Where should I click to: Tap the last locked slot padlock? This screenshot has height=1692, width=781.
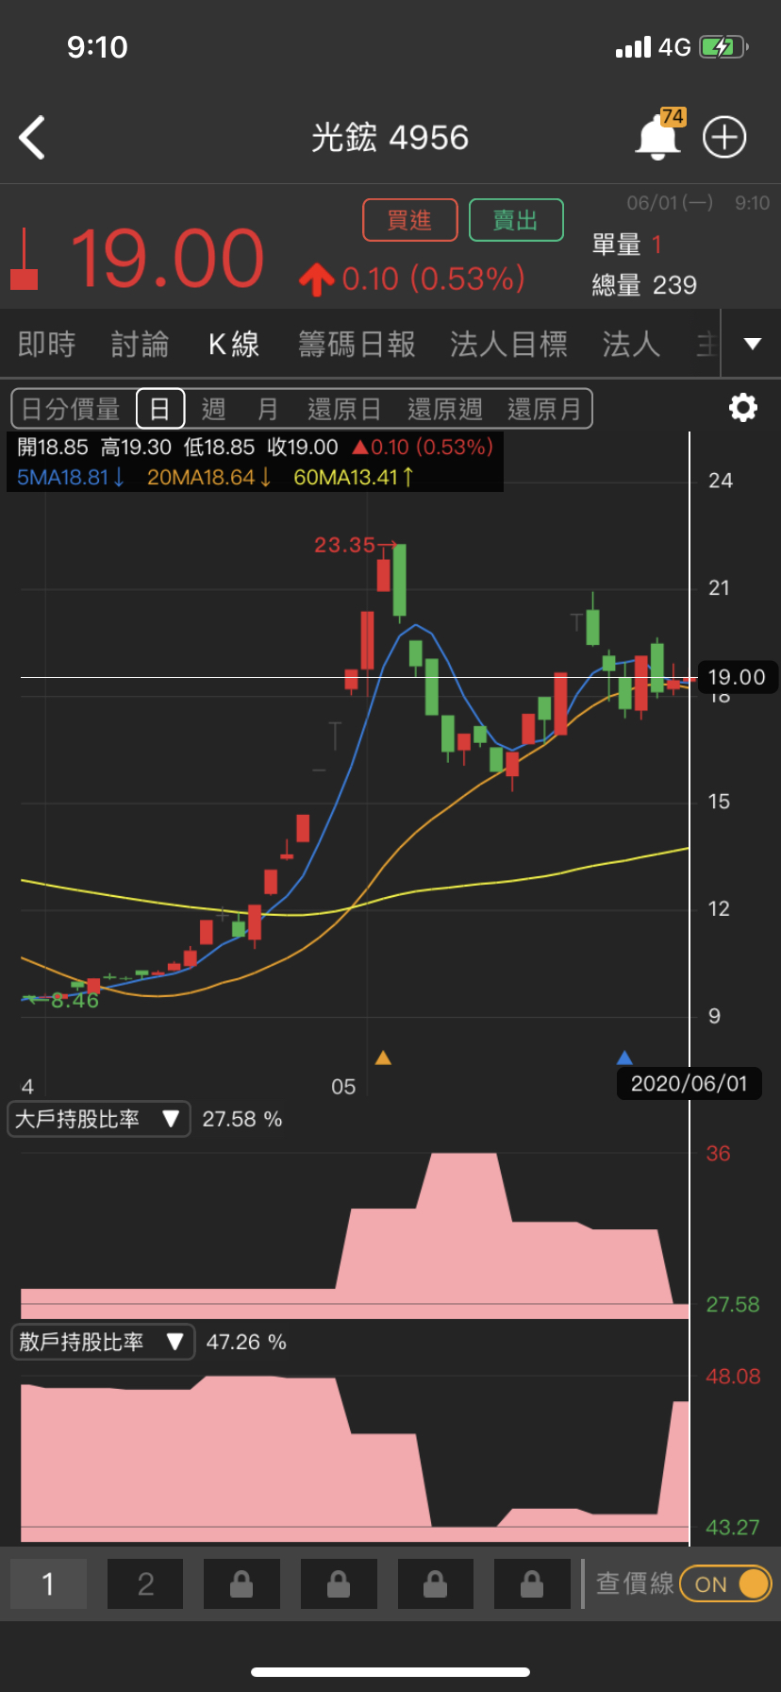coord(532,1583)
